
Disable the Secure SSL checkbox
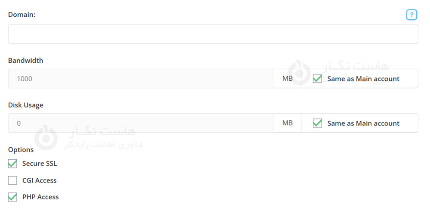tap(12, 164)
